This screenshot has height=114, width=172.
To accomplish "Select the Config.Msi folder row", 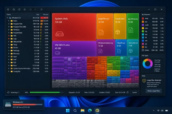I will 27,72.
